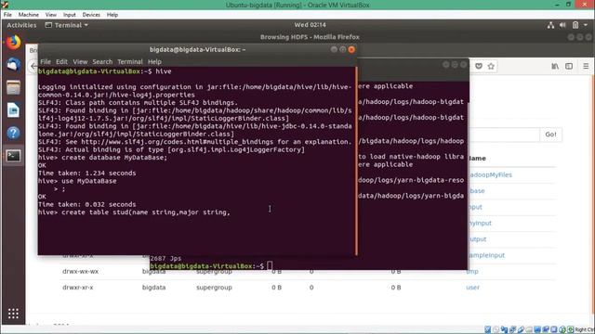Open VirtualBox Help menu
The image size is (595, 334).
click(x=112, y=15)
